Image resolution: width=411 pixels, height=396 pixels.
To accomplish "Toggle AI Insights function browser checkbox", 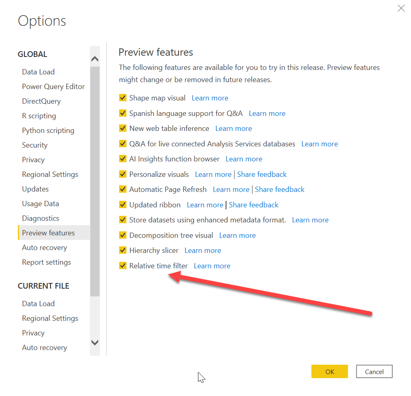I will (x=123, y=159).
